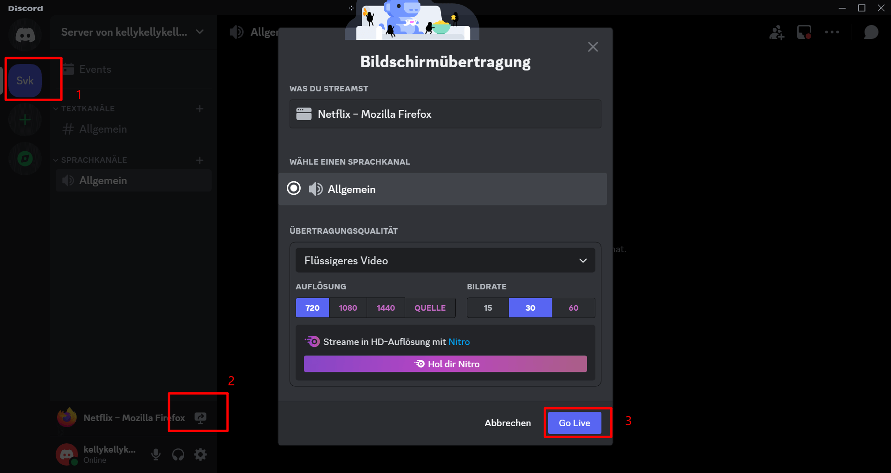Click the Firefox application icon in activity panel

[67, 417]
